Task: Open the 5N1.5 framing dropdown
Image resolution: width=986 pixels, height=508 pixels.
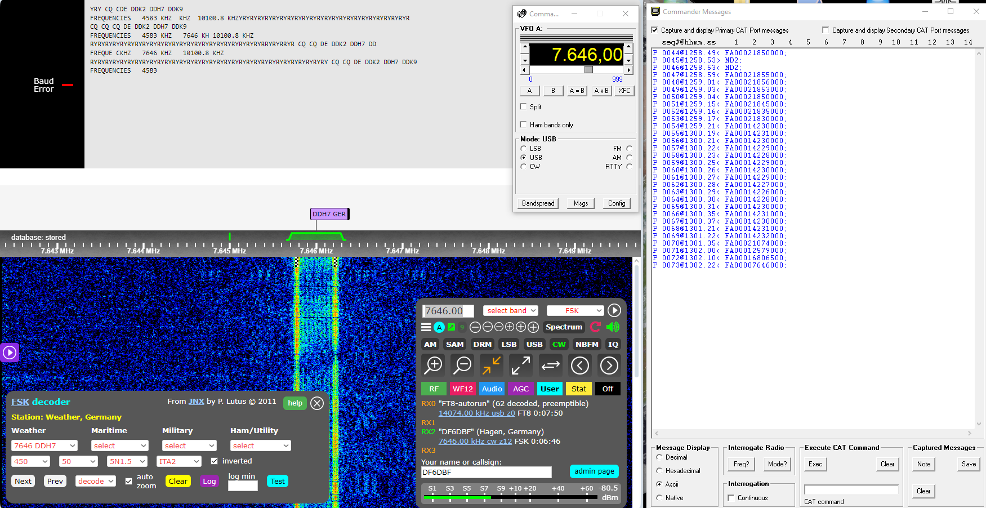Action: click(127, 461)
